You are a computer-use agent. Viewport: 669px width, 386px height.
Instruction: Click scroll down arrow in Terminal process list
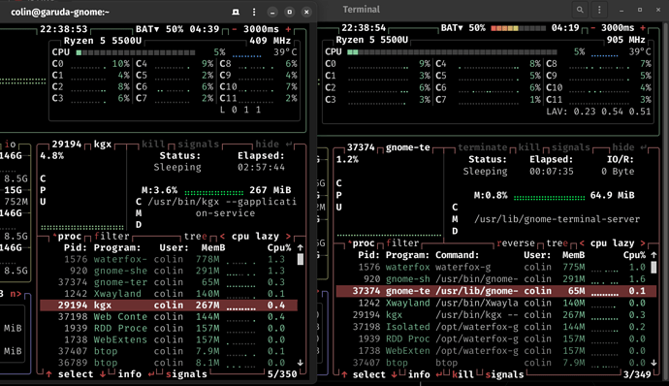click(x=653, y=363)
